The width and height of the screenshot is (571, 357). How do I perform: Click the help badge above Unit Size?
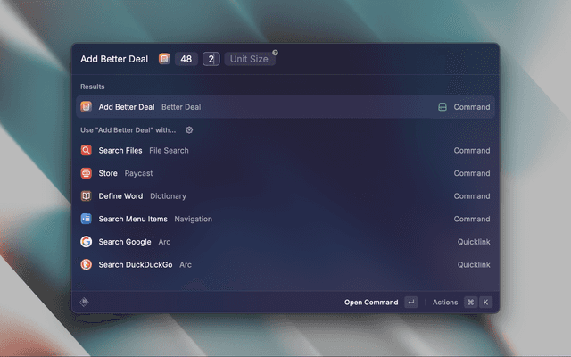coord(275,53)
